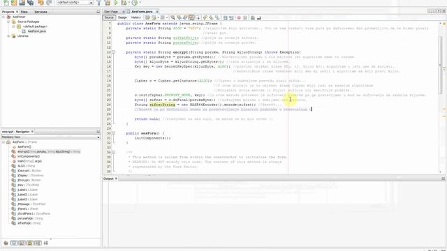Image resolution: width=447 pixels, height=251 pixels.
Task: Close the Output panel tab
Action: point(116,178)
